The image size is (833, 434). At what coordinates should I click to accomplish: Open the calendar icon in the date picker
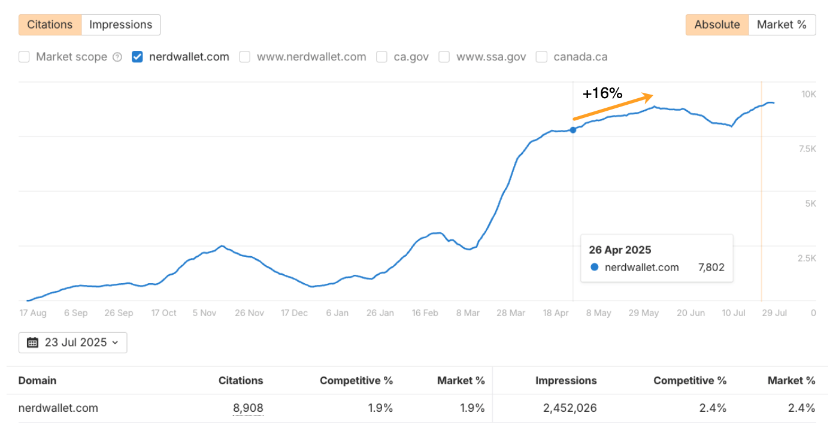pyautogui.click(x=34, y=342)
